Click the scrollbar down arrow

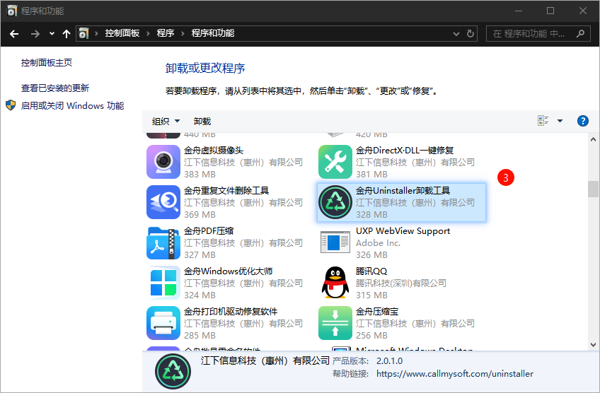point(593,344)
